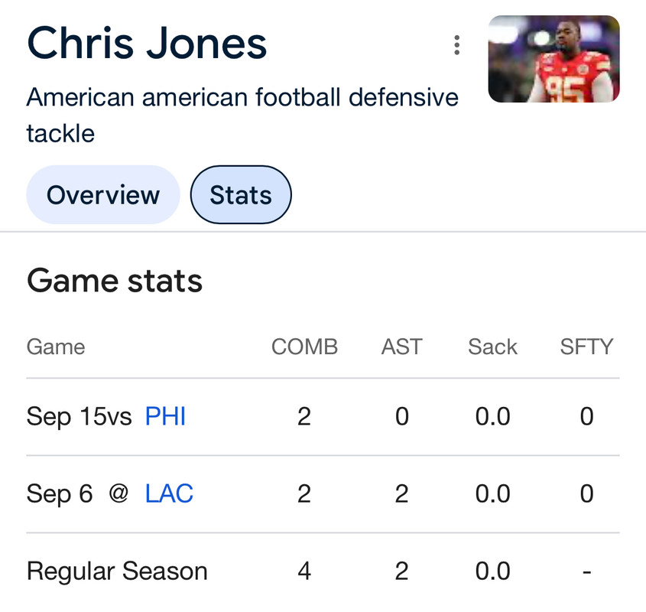Click the Chris Jones name heading
The image size is (646, 612).
click(147, 43)
